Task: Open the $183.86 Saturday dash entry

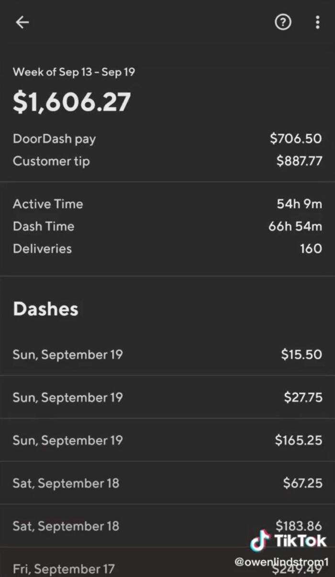Action: click(167, 526)
